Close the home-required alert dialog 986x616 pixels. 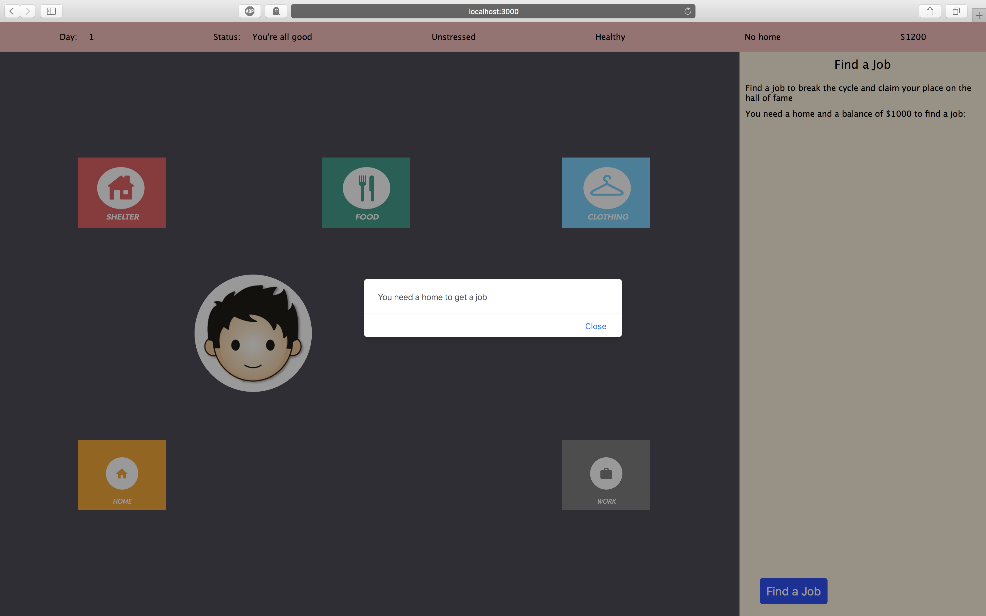click(595, 326)
